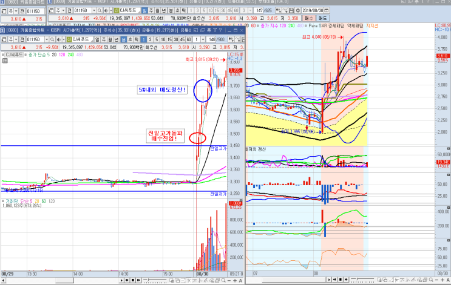The height and width of the screenshot is (285, 451).
Task: Expand 주 type dropdown in front chart window
Action: coord(16,39)
